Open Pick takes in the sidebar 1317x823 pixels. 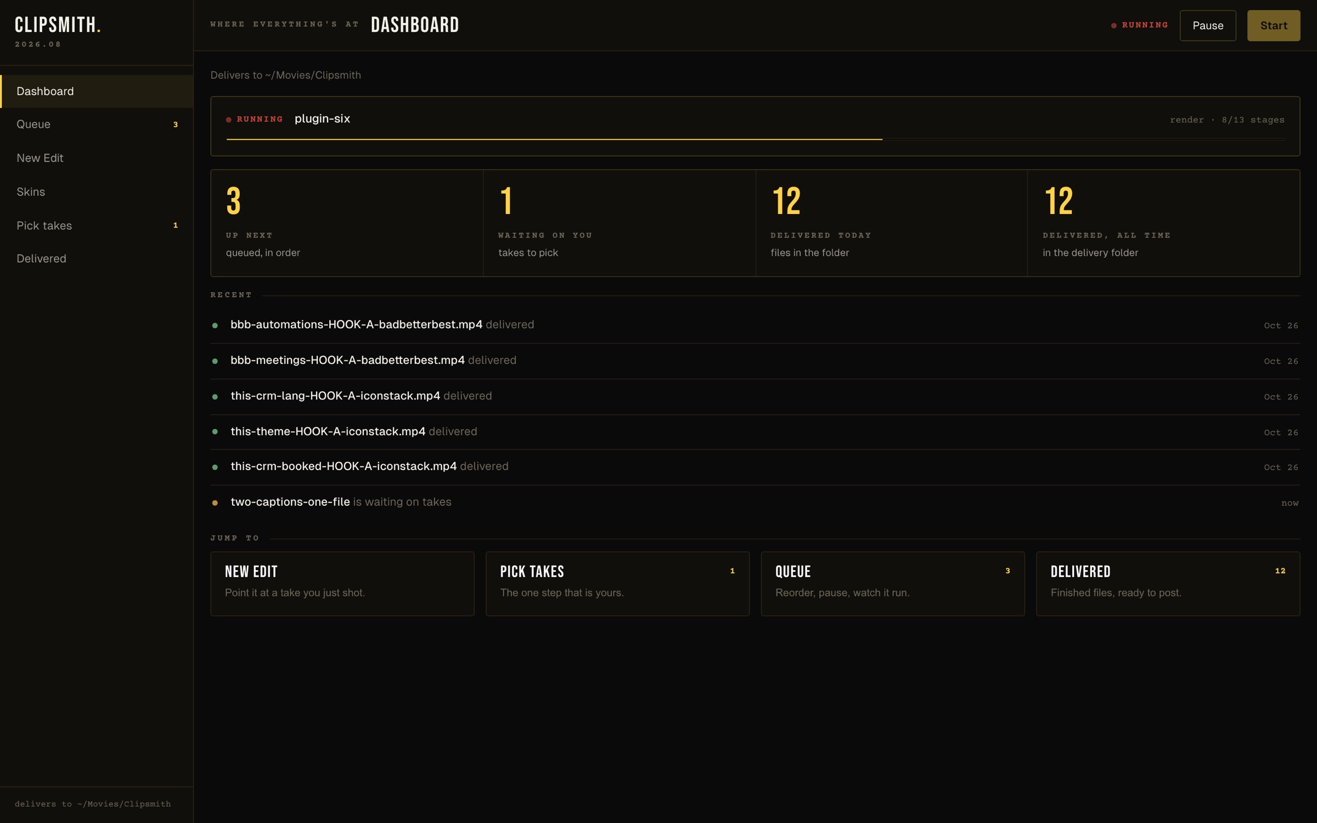tap(97, 226)
